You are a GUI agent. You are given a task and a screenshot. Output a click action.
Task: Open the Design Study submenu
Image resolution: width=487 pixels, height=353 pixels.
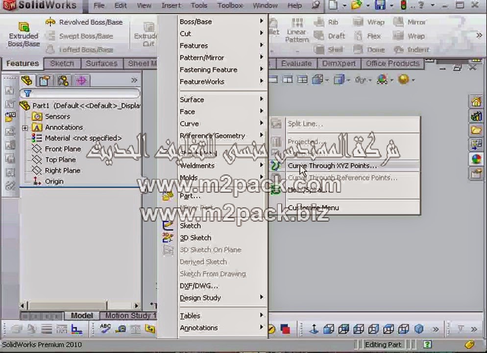pyautogui.click(x=222, y=298)
